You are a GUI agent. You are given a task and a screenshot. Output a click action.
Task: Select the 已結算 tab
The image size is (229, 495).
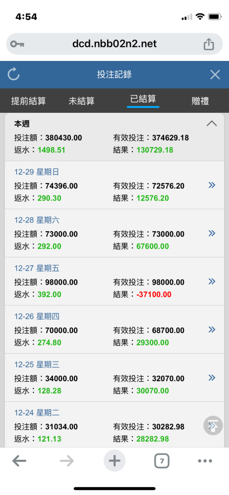143,99
